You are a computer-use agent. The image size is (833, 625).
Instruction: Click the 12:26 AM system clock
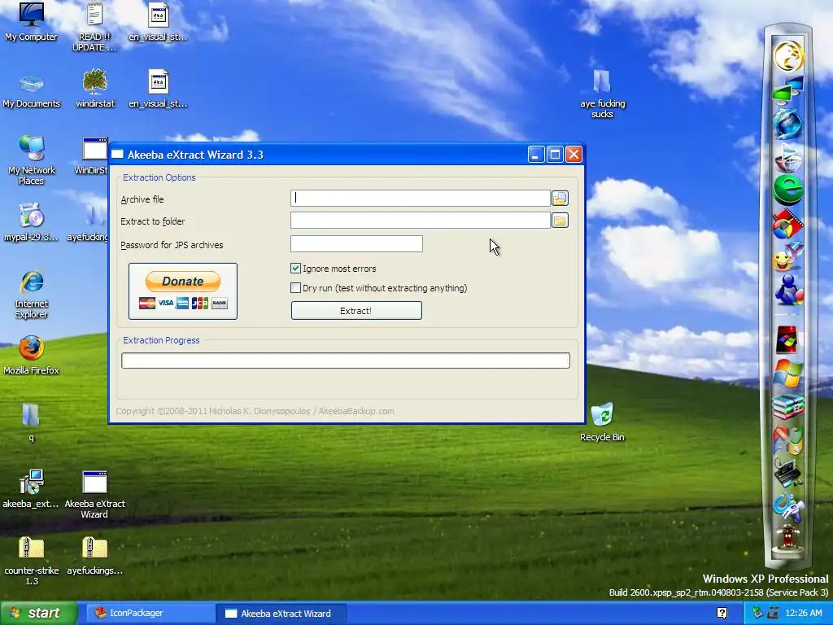804,614
